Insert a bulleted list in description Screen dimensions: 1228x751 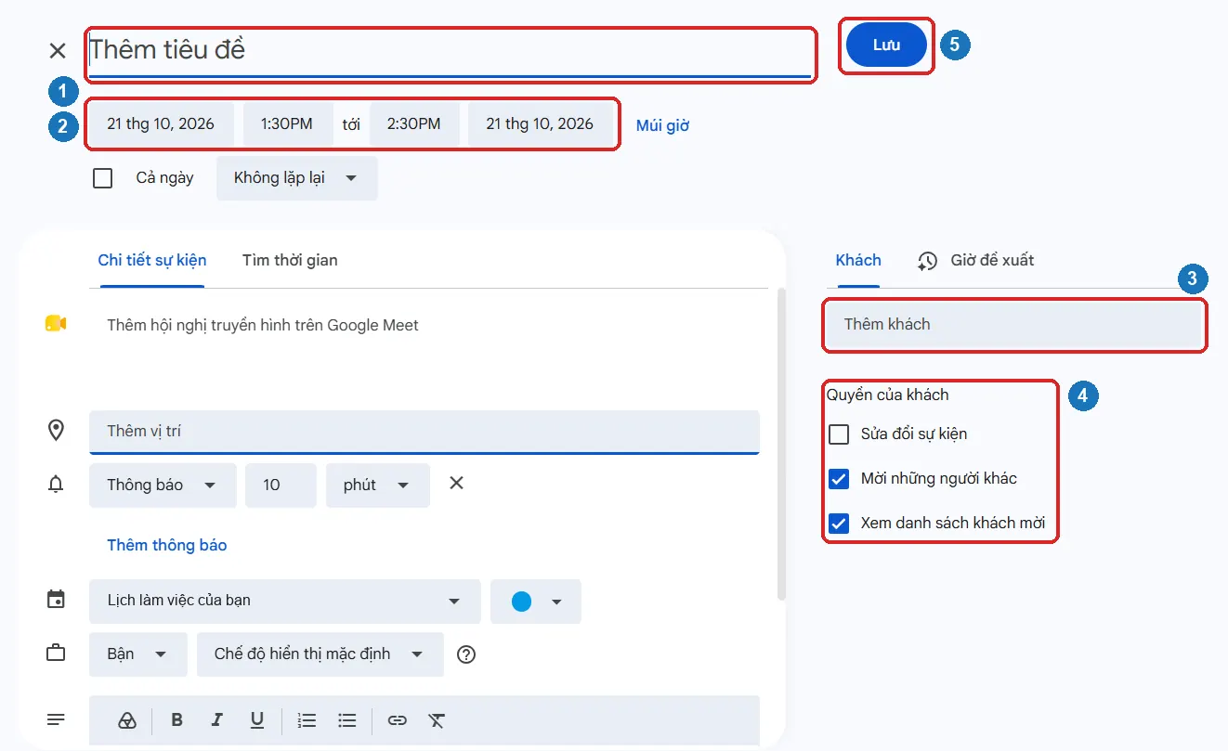pos(347,720)
